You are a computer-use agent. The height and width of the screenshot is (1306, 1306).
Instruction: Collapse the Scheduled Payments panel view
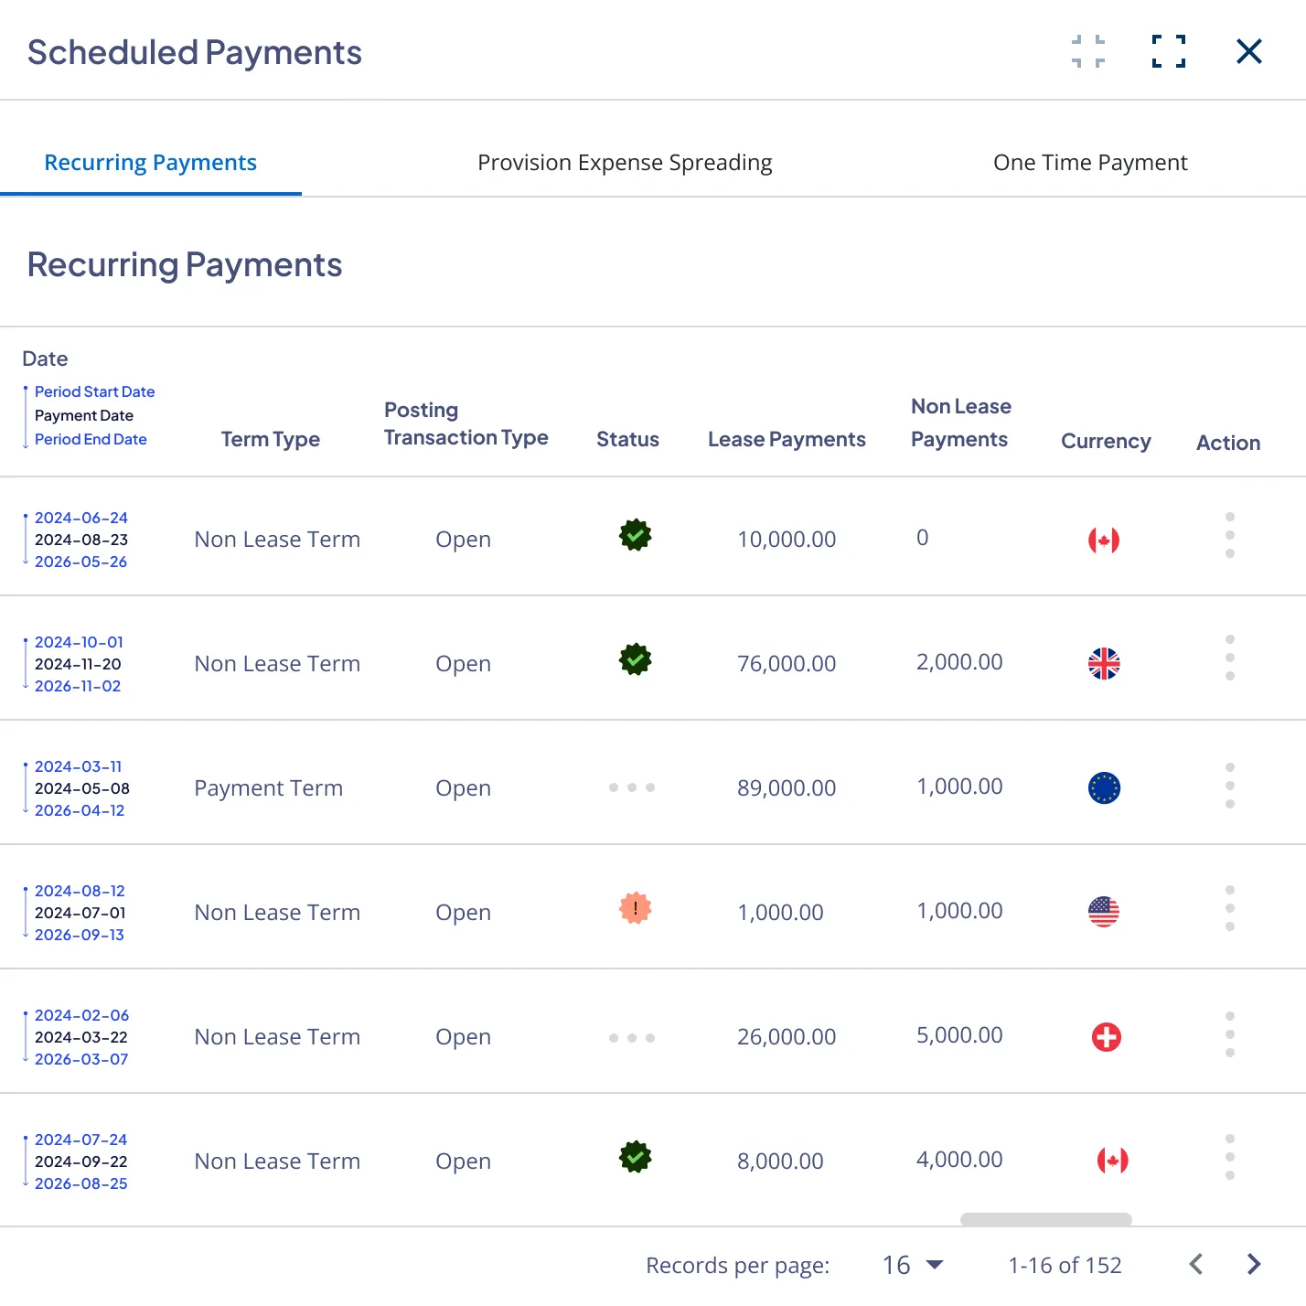(x=1088, y=52)
